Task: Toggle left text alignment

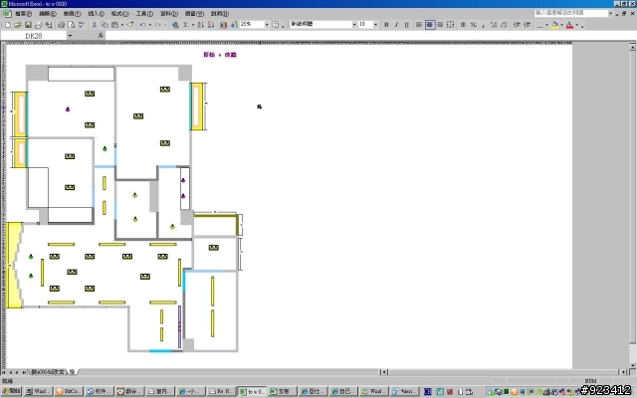Action: [419, 25]
